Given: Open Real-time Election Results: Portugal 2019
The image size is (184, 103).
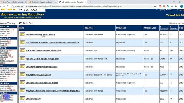Looking at the screenshot, I should [42, 59].
